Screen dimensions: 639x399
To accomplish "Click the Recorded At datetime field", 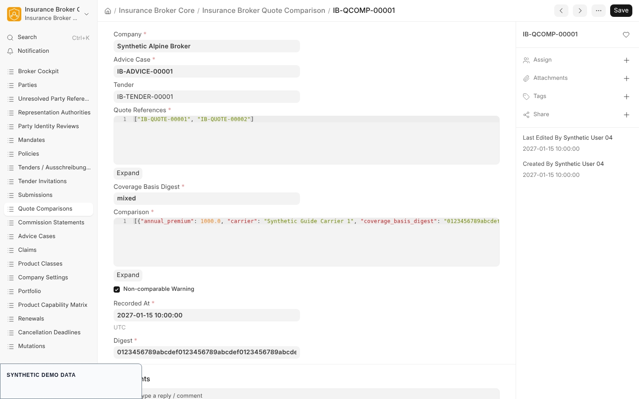I will coord(207,315).
